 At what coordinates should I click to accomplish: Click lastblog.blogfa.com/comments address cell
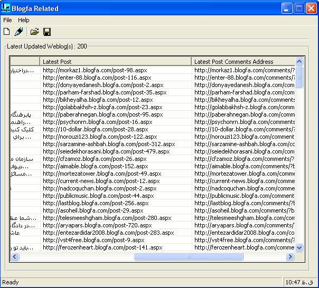click(x=243, y=203)
